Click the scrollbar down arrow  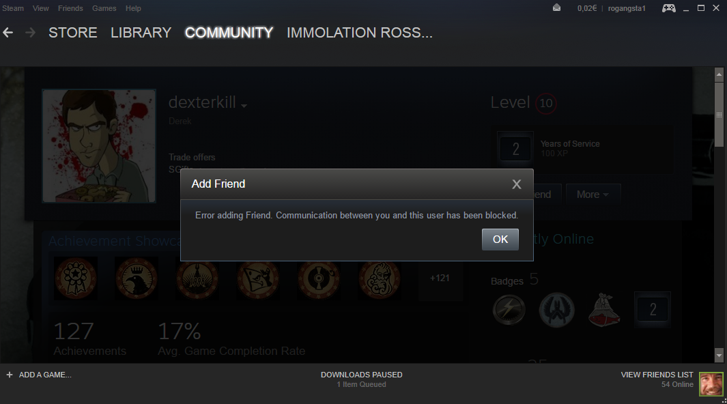(719, 356)
